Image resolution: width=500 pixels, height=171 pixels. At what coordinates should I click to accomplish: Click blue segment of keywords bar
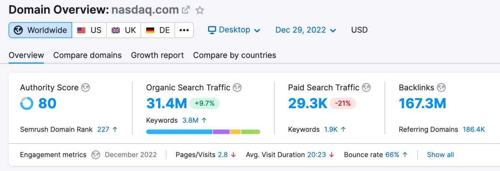click(x=179, y=132)
